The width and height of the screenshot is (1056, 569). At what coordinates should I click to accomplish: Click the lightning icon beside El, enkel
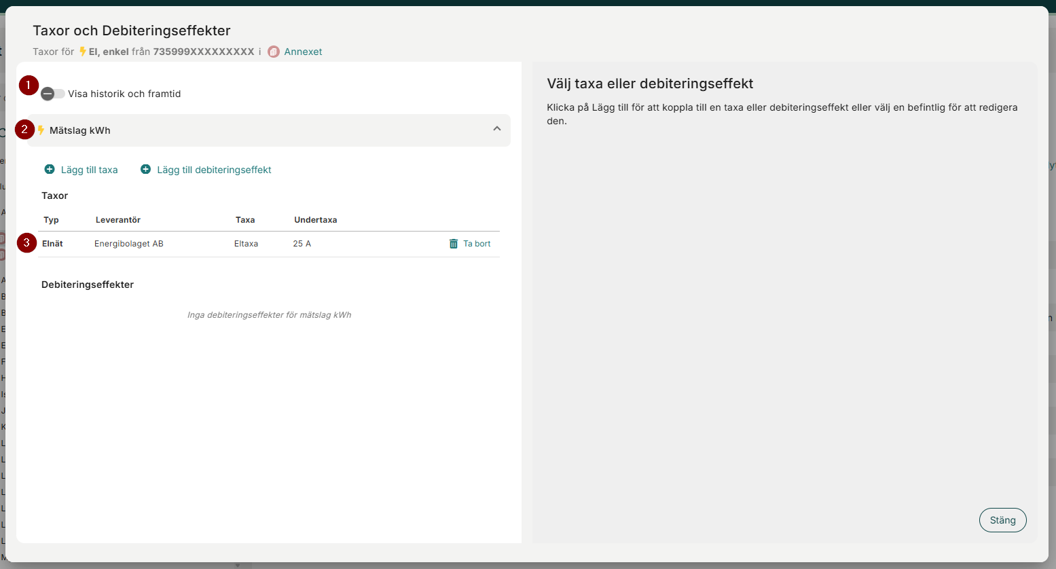click(83, 52)
